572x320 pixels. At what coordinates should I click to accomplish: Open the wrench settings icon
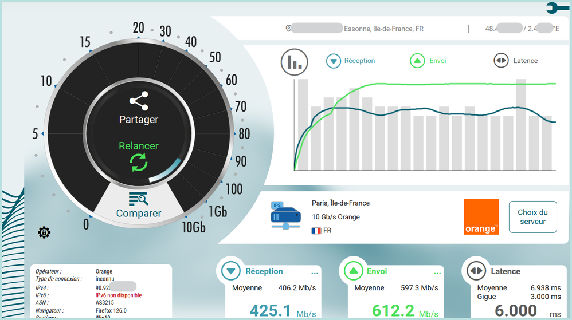(557, 7)
